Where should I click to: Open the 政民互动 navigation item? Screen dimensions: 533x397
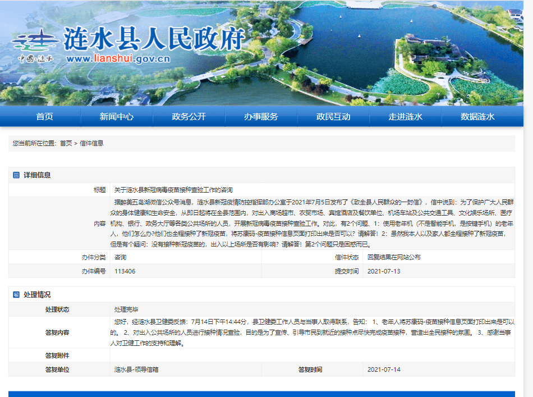coord(333,117)
